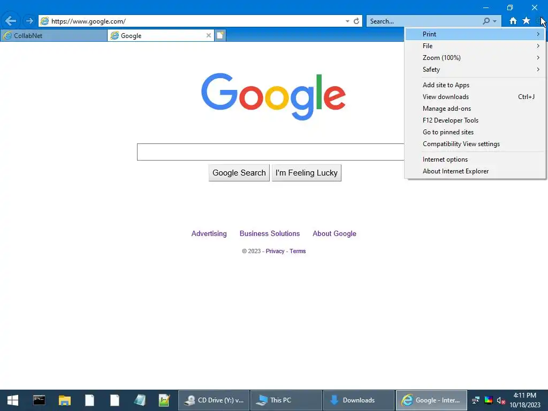Open the notepad-with-chart taskbar icon
The height and width of the screenshot is (411, 548).
(164, 400)
